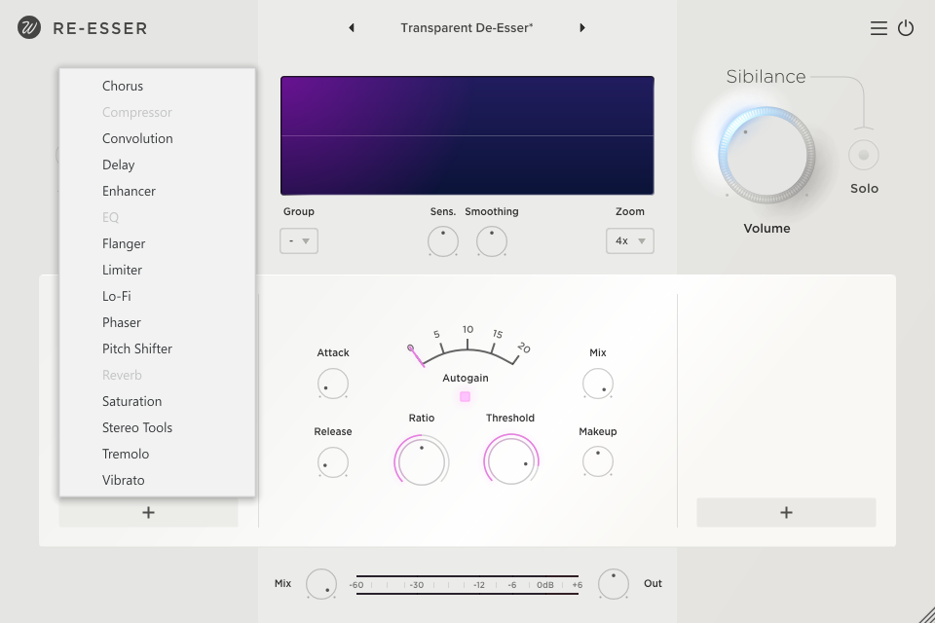The image size is (935, 623).
Task: Click the previous preset arrow
Action: 352,28
